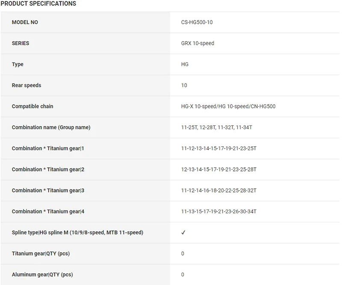This screenshot has height=285, width=342.
Task: Select the HG type value
Action: pos(185,64)
